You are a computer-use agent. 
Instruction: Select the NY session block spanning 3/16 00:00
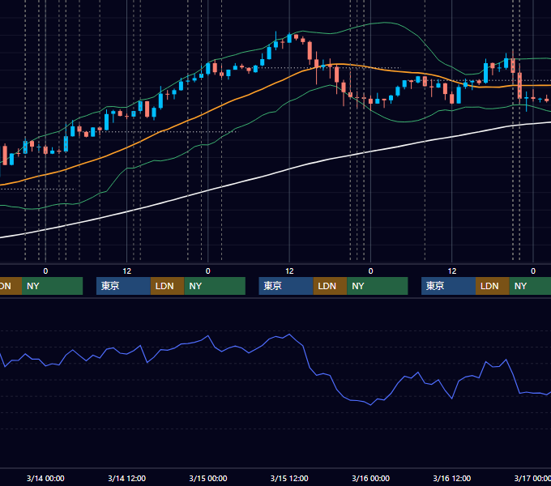[378, 286]
